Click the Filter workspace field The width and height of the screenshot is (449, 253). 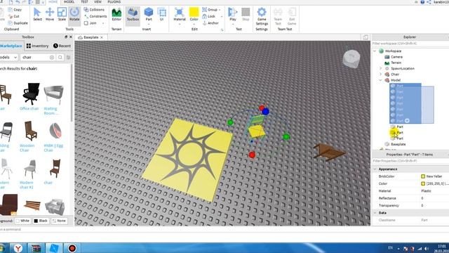click(x=410, y=44)
